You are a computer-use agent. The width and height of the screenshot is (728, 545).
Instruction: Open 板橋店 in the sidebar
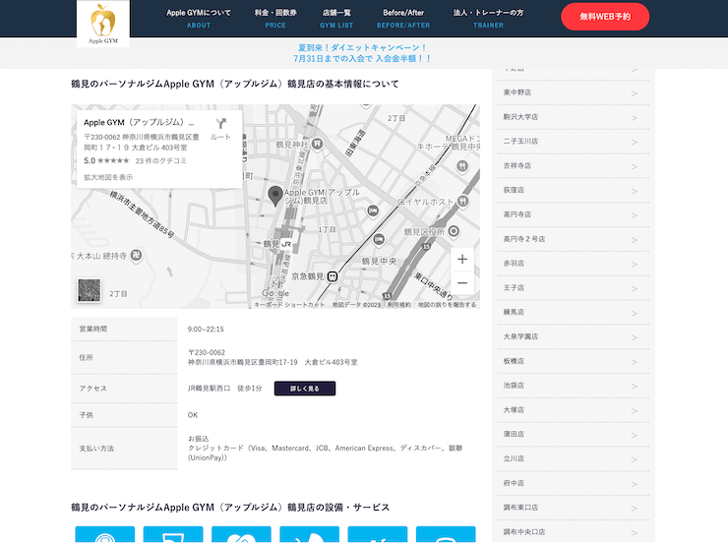[x=574, y=361]
